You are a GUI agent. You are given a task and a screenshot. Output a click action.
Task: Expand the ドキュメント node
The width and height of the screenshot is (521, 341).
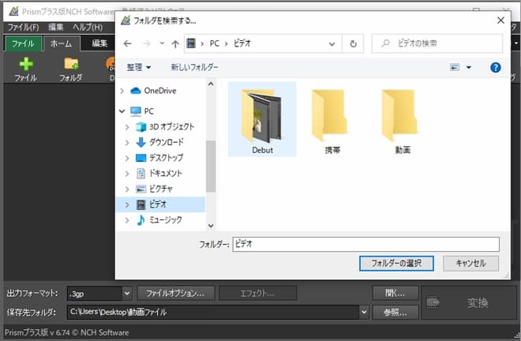click(127, 173)
